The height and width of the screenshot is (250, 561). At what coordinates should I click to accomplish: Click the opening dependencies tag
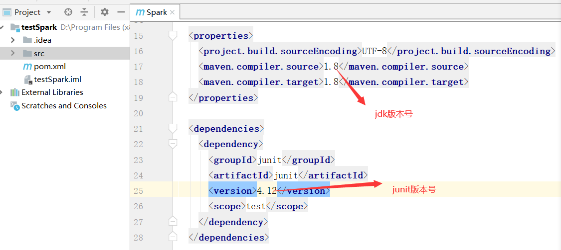(226, 128)
